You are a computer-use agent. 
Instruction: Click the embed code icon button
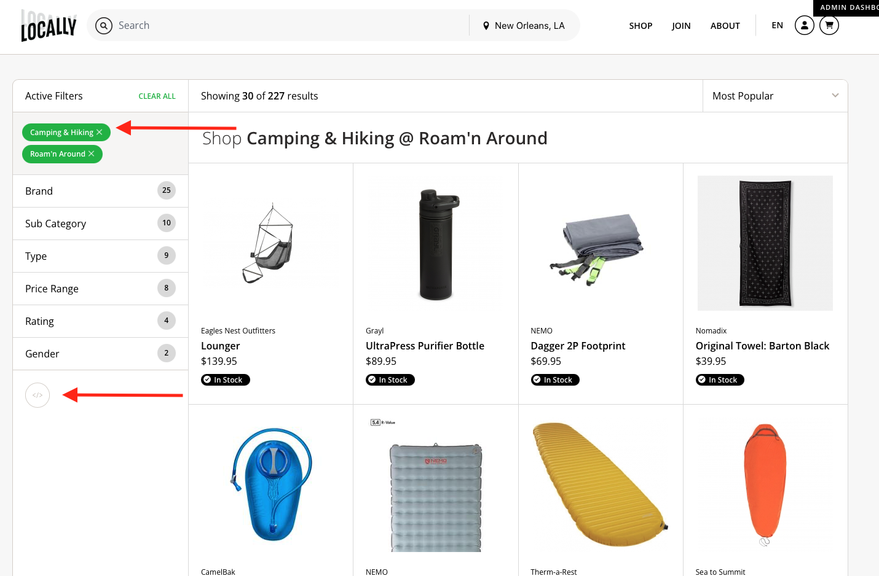tap(37, 395)
